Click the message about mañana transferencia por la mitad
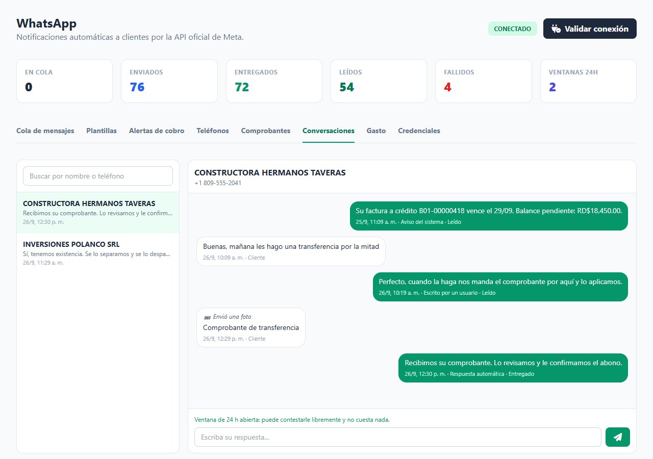This screenshot has width=653, height=459. (291, 251)
